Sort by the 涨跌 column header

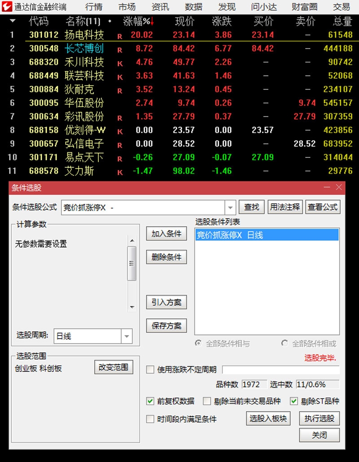coord(222,21)
